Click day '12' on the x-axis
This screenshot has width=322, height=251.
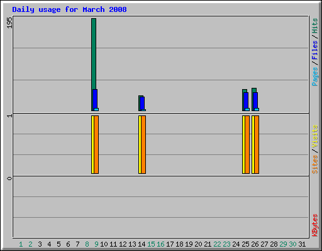123,244
